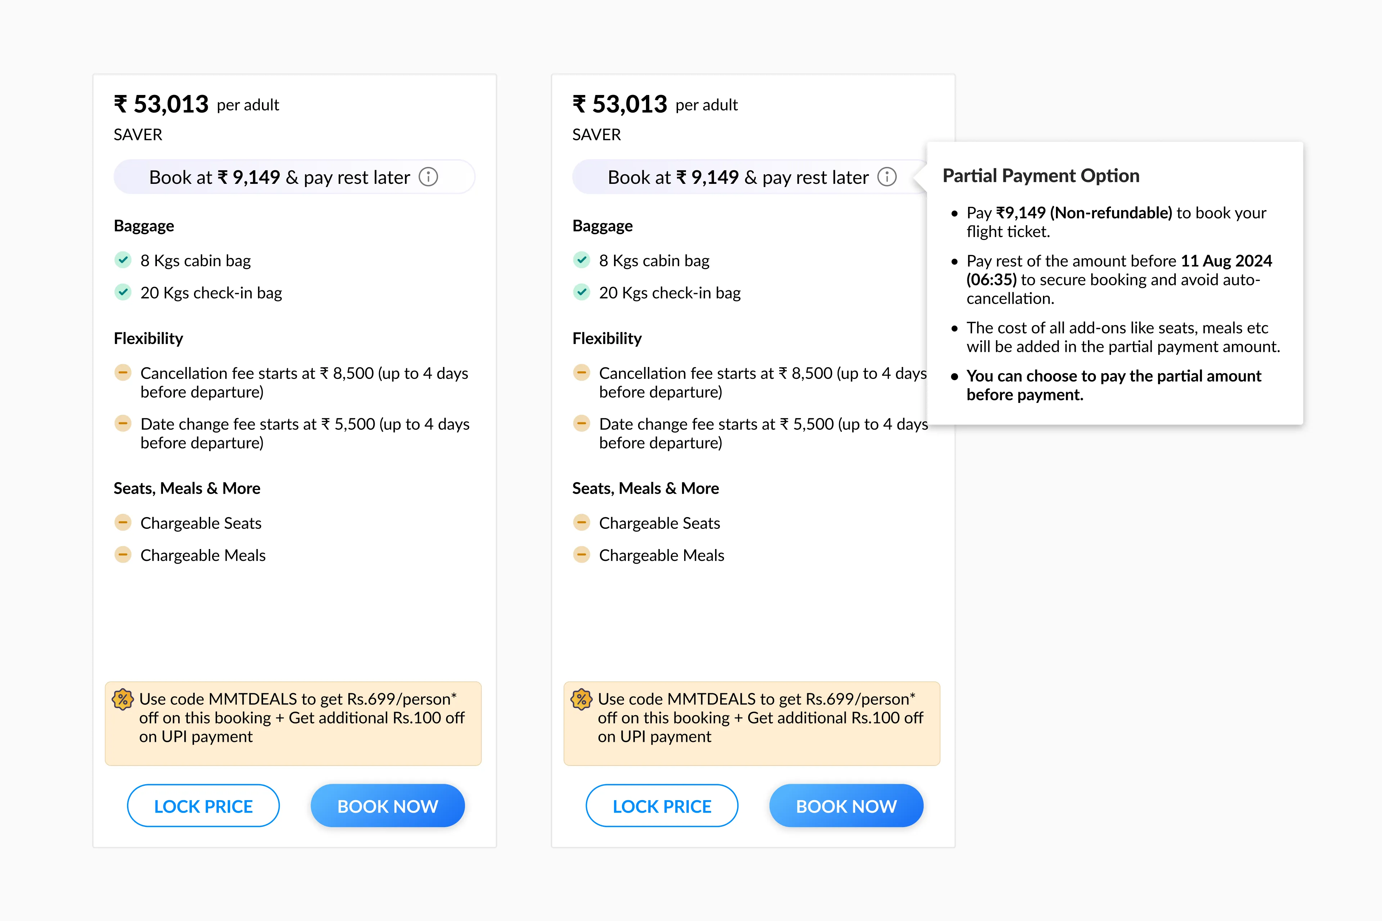Click discount coupon icon in left card

click(123, 699)
